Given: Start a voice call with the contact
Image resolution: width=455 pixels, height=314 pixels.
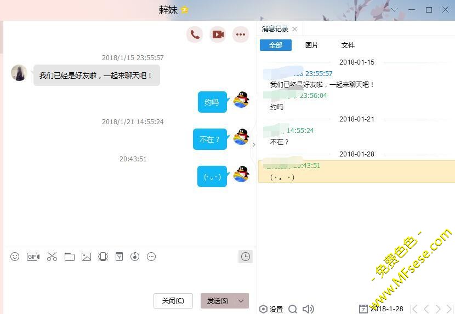Looking at the screenshot, I should tap(195, 34).
